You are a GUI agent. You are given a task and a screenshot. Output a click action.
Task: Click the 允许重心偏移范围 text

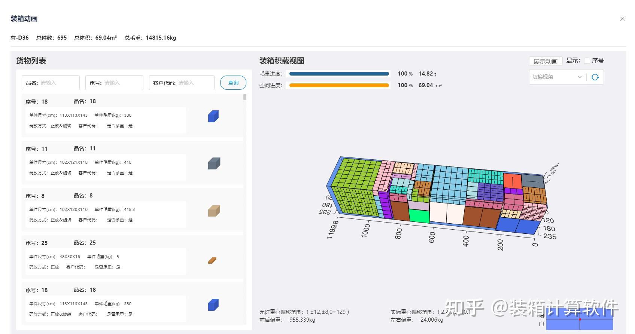[304, 312]
